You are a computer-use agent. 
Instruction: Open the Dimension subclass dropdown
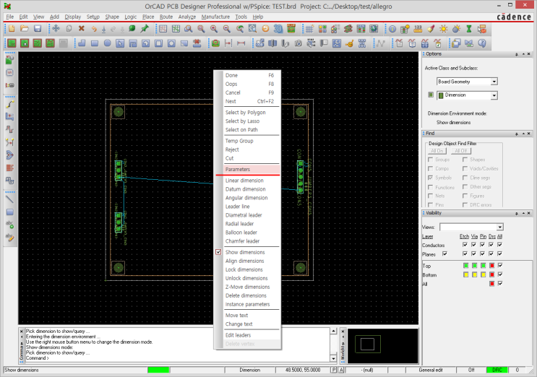pos(494,95)
